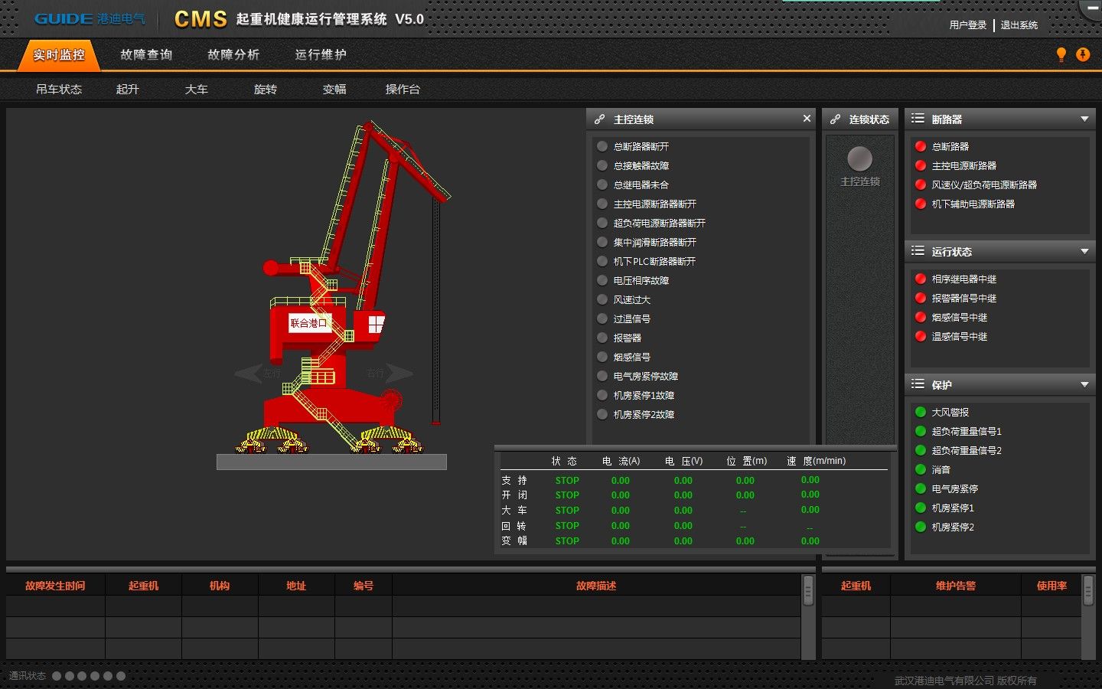Click the 总断路器断开 indicator light

click(602, 146)
